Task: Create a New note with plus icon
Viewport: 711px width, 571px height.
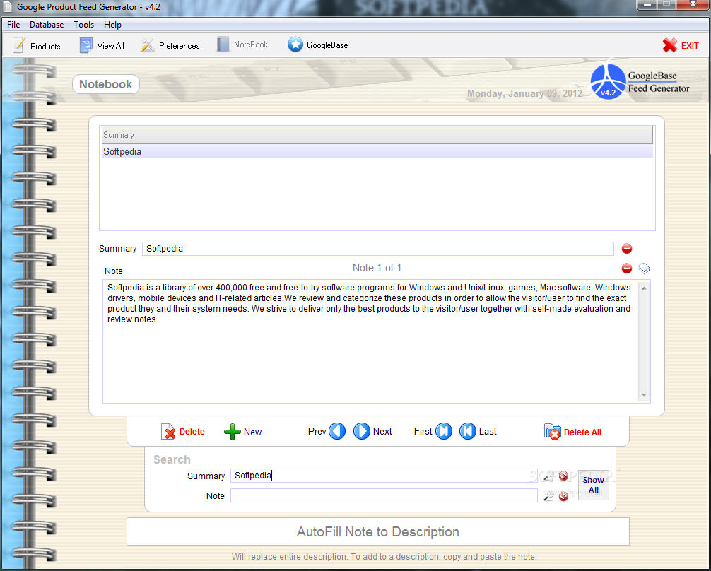Action: pos(242,432)
